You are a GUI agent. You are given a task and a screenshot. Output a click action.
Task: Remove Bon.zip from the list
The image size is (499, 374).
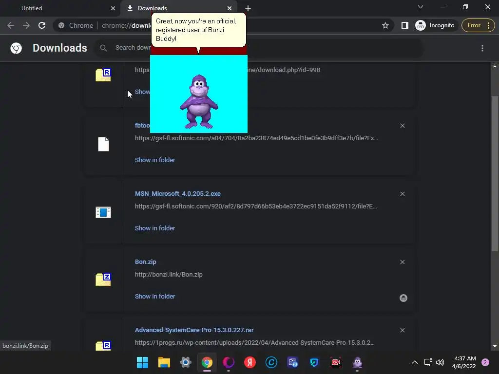(x=402, y=262)
